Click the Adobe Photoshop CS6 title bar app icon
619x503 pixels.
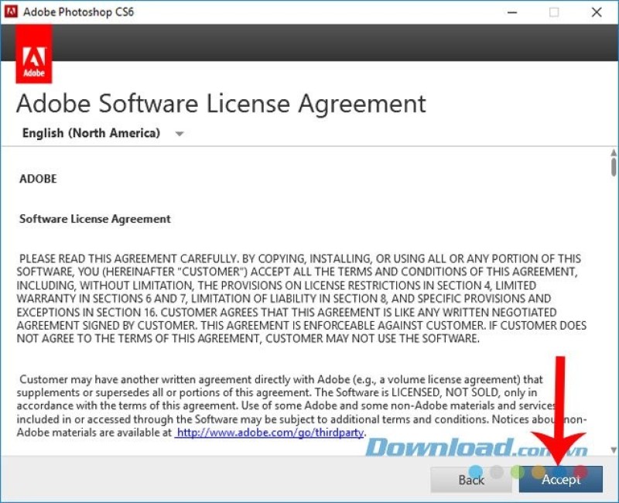tap(11, 12)
